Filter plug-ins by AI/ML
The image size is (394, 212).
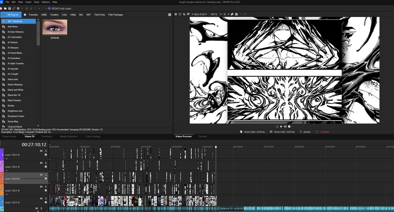coord(44,15)
